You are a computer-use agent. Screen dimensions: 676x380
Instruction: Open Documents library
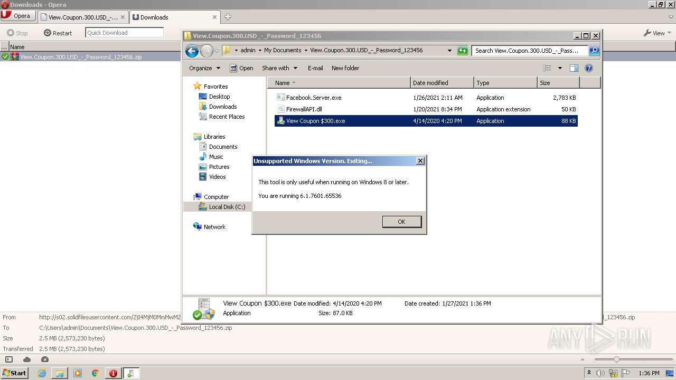(218, 147)
